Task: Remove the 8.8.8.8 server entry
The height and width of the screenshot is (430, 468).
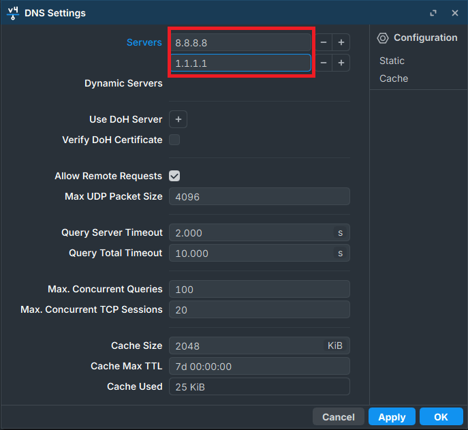Action: pyautogui.click(x=324, y=42)
